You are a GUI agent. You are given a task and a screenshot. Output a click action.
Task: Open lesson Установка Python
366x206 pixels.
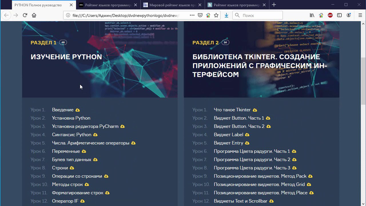tap(71, 118)
